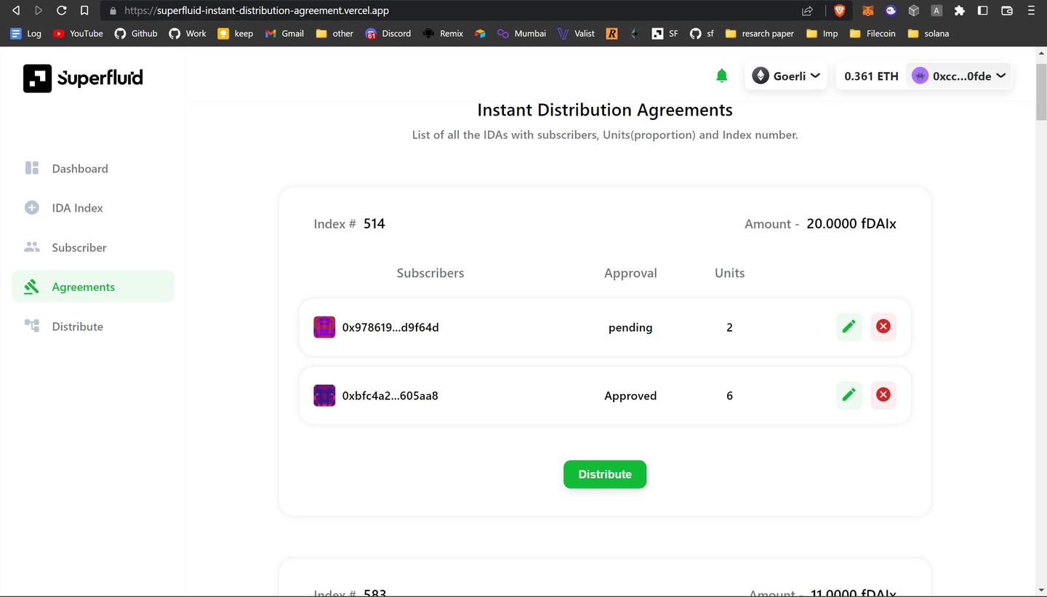The width and height of the screenshot is (1047, 597).
Task: Edit units for subscriber 0x978619...d9f64d
Action: click(x=849, y=326)
